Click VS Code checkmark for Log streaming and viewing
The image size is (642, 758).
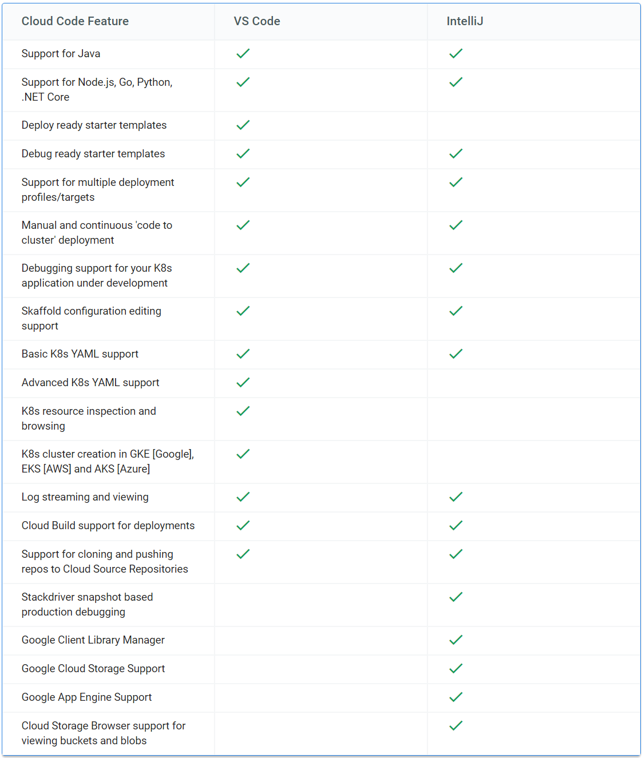pyautogui.click(x=243, y=497)
